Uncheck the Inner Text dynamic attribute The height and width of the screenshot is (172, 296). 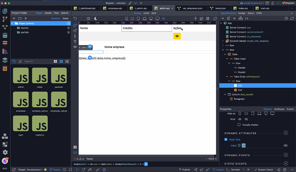[226, 139]
